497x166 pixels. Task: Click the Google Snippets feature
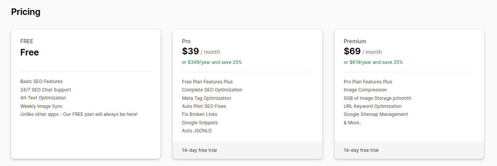click(x=200, y=123)
